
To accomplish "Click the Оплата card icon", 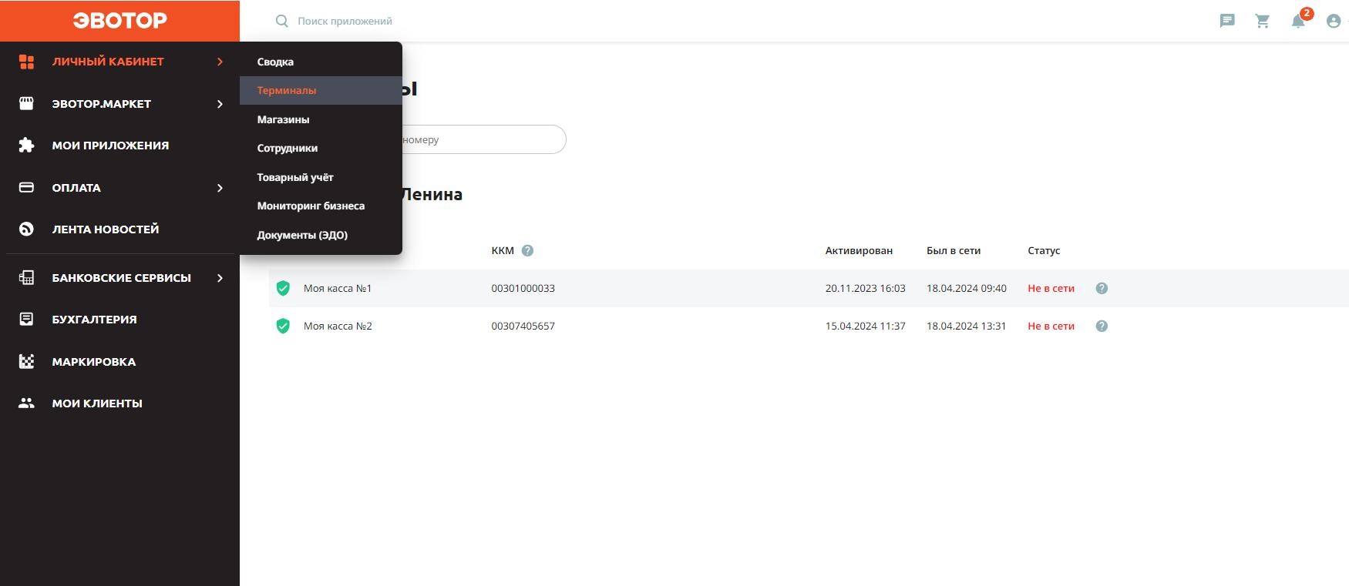I will (26, 187).
